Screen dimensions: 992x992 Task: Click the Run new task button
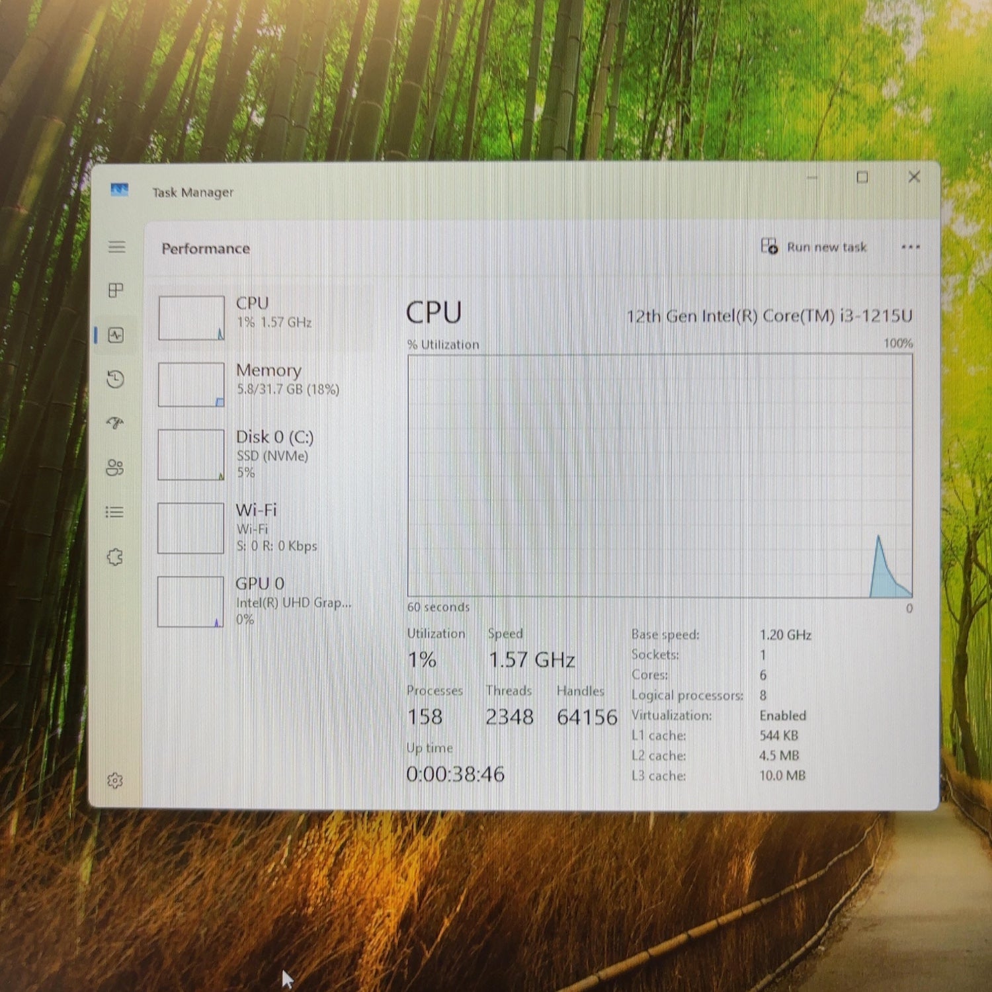(x=814, y=247)
